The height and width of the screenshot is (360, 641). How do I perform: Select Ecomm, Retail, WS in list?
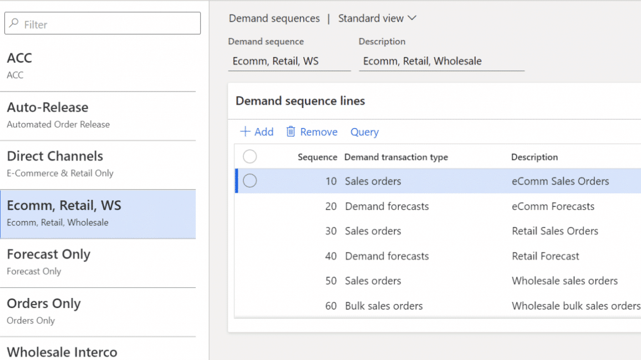tap(98, 214)
